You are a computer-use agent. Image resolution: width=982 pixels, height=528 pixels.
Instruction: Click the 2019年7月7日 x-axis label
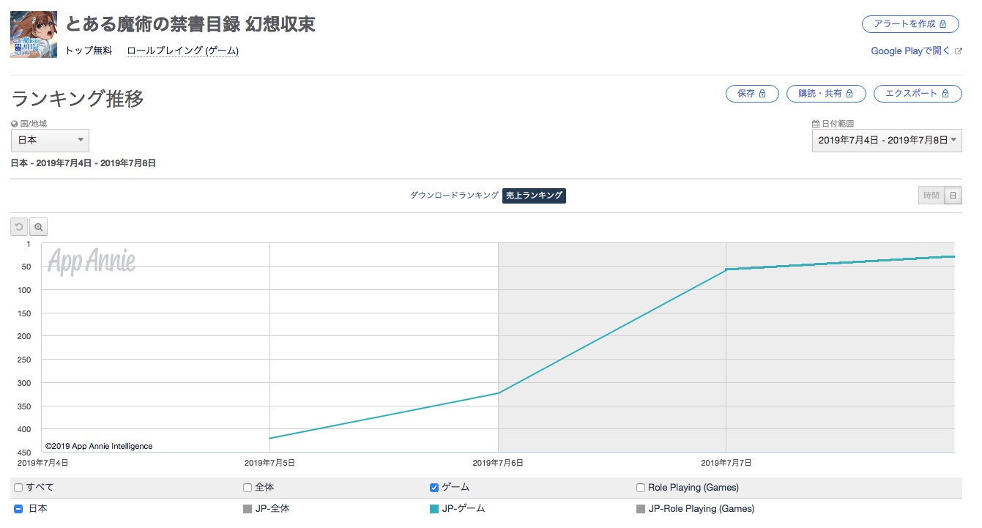(726, 463)
